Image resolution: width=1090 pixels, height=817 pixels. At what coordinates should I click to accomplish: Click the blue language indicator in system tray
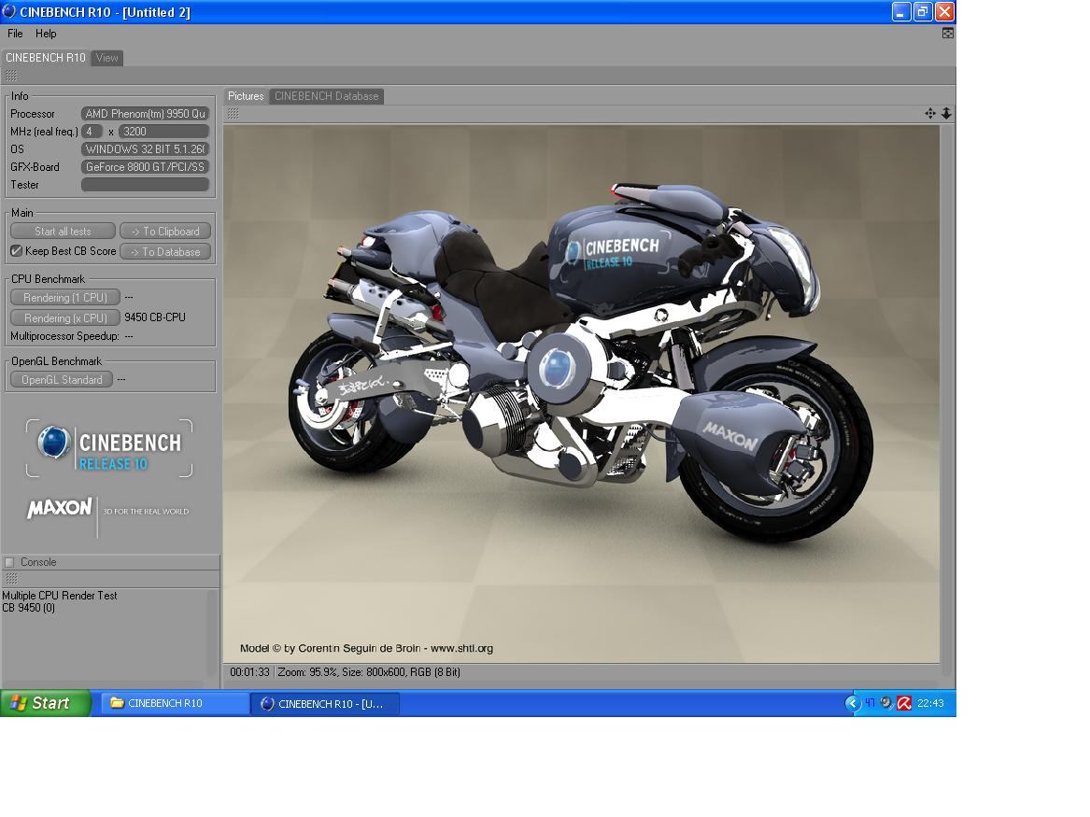coord(870,703)
